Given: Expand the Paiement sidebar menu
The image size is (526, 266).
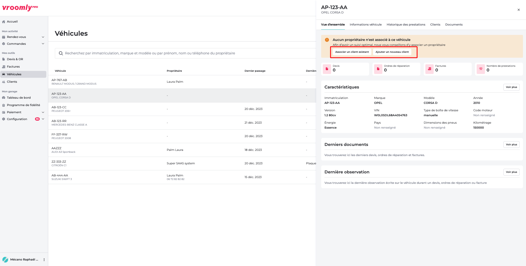Looking at the screenshot, I should coord(43,112).
